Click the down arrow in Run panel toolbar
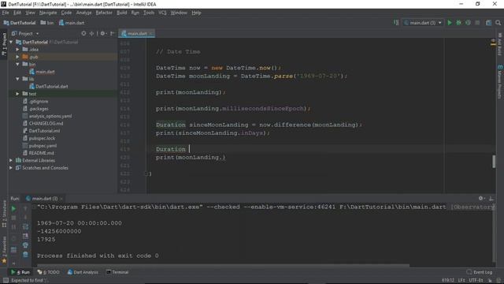The image size is (504, 284). (25, 218)
